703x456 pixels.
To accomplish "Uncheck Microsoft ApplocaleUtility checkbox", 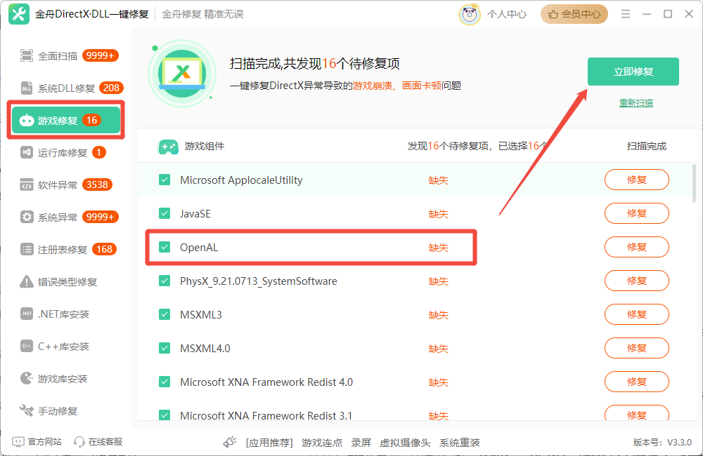I will pos(165,180).
